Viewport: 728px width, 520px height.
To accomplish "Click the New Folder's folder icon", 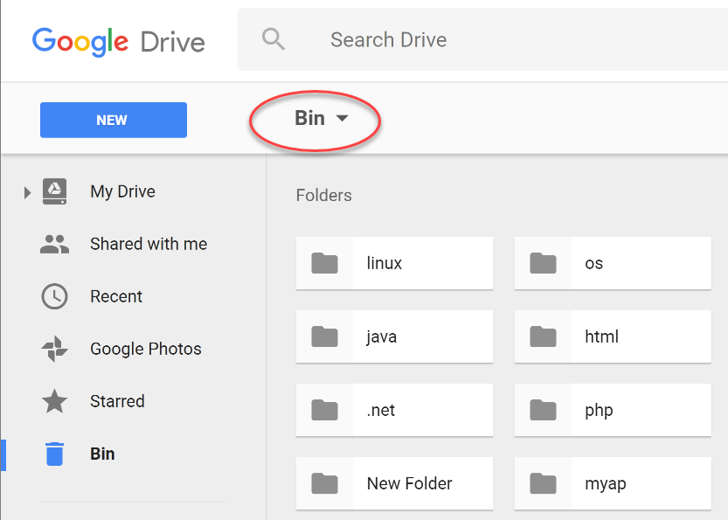I will 324,483.
